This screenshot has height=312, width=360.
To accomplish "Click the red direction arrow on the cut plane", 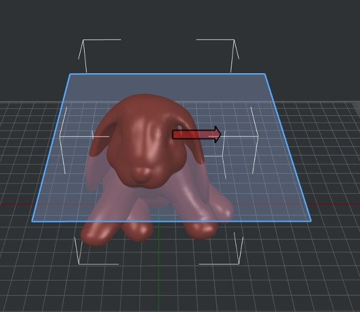I will (197, 135).
